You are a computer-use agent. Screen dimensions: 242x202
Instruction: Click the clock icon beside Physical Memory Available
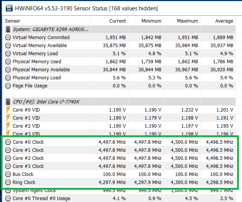click(8, 69)
